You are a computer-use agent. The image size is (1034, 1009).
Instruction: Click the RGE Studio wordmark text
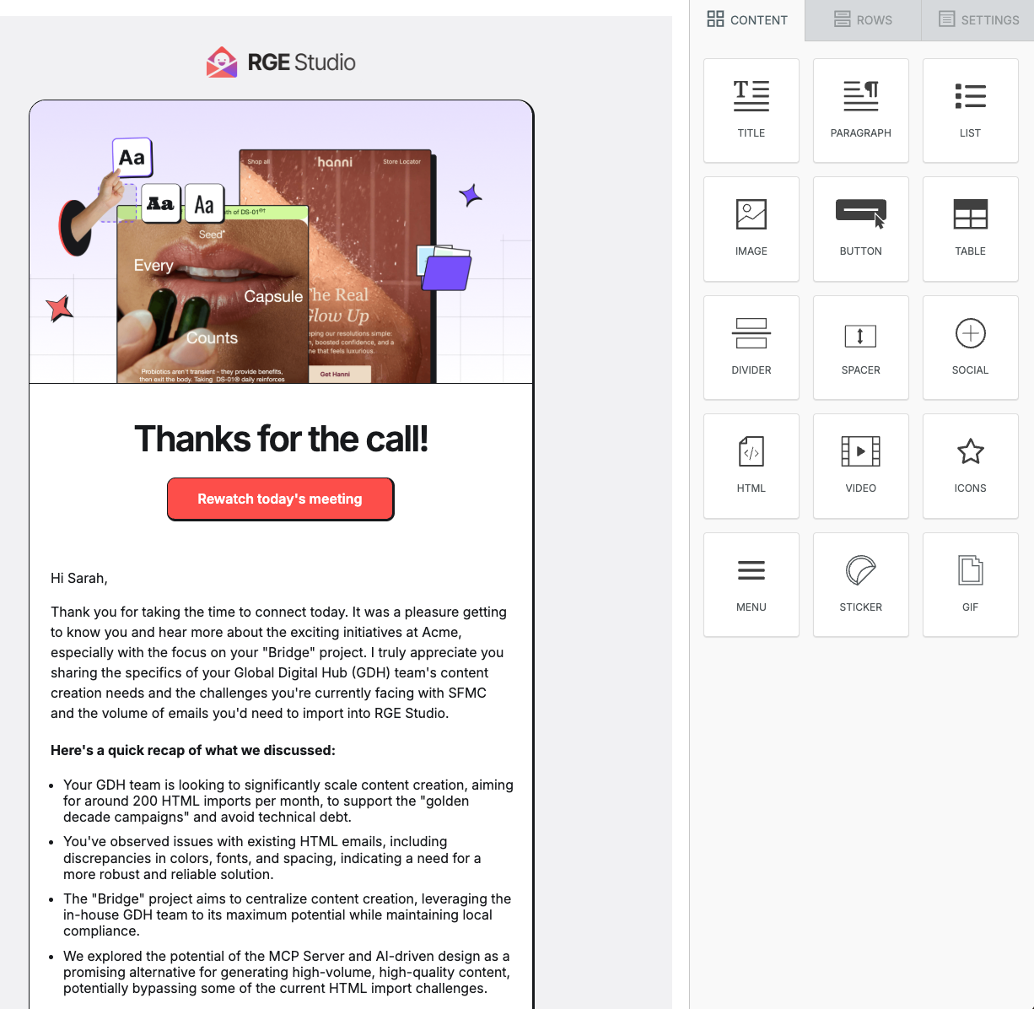[x=301, y=62]
